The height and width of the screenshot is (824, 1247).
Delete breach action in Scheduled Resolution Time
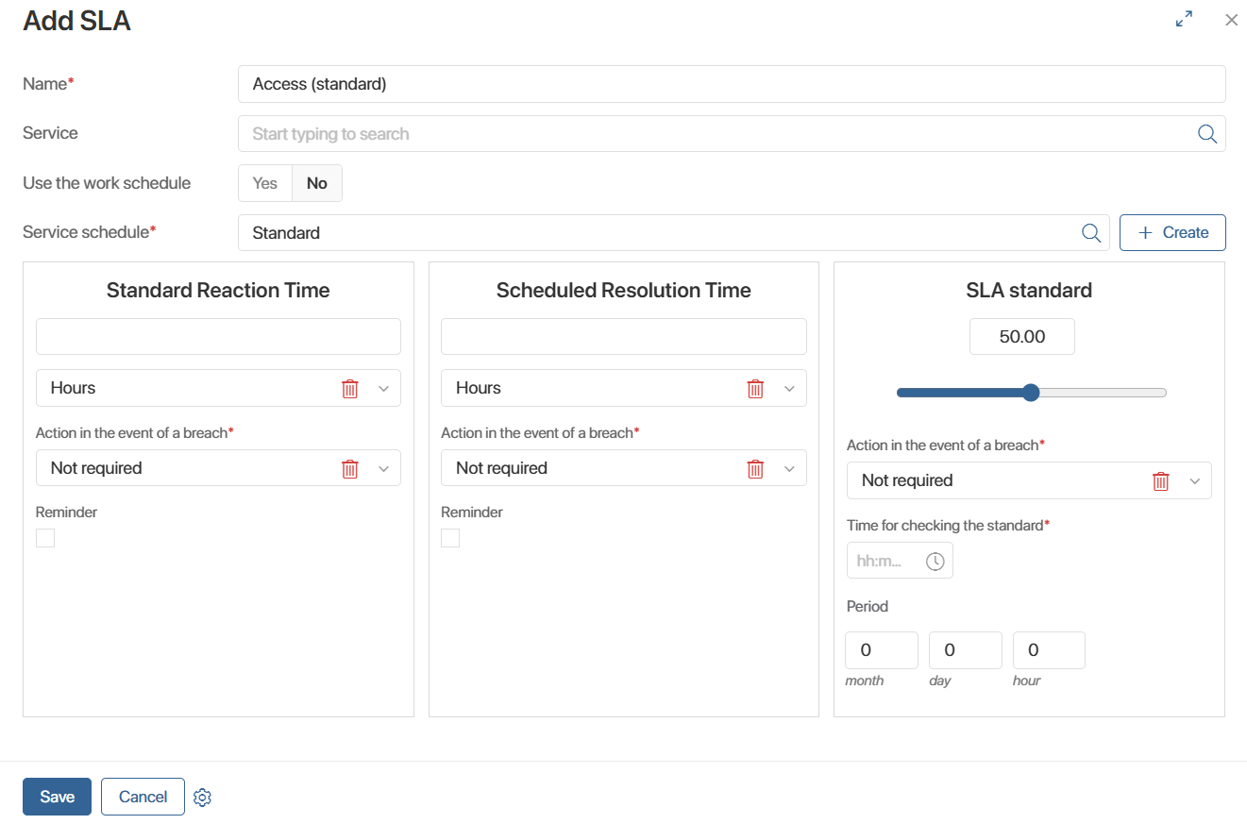pos(755,468)
